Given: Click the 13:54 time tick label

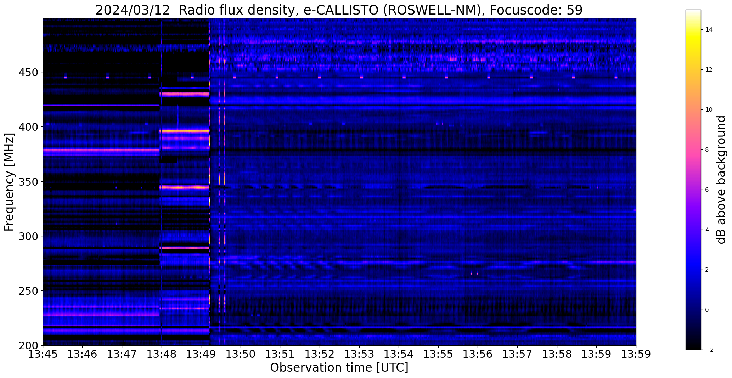Looking at the screenshot, I should point(399,354).
